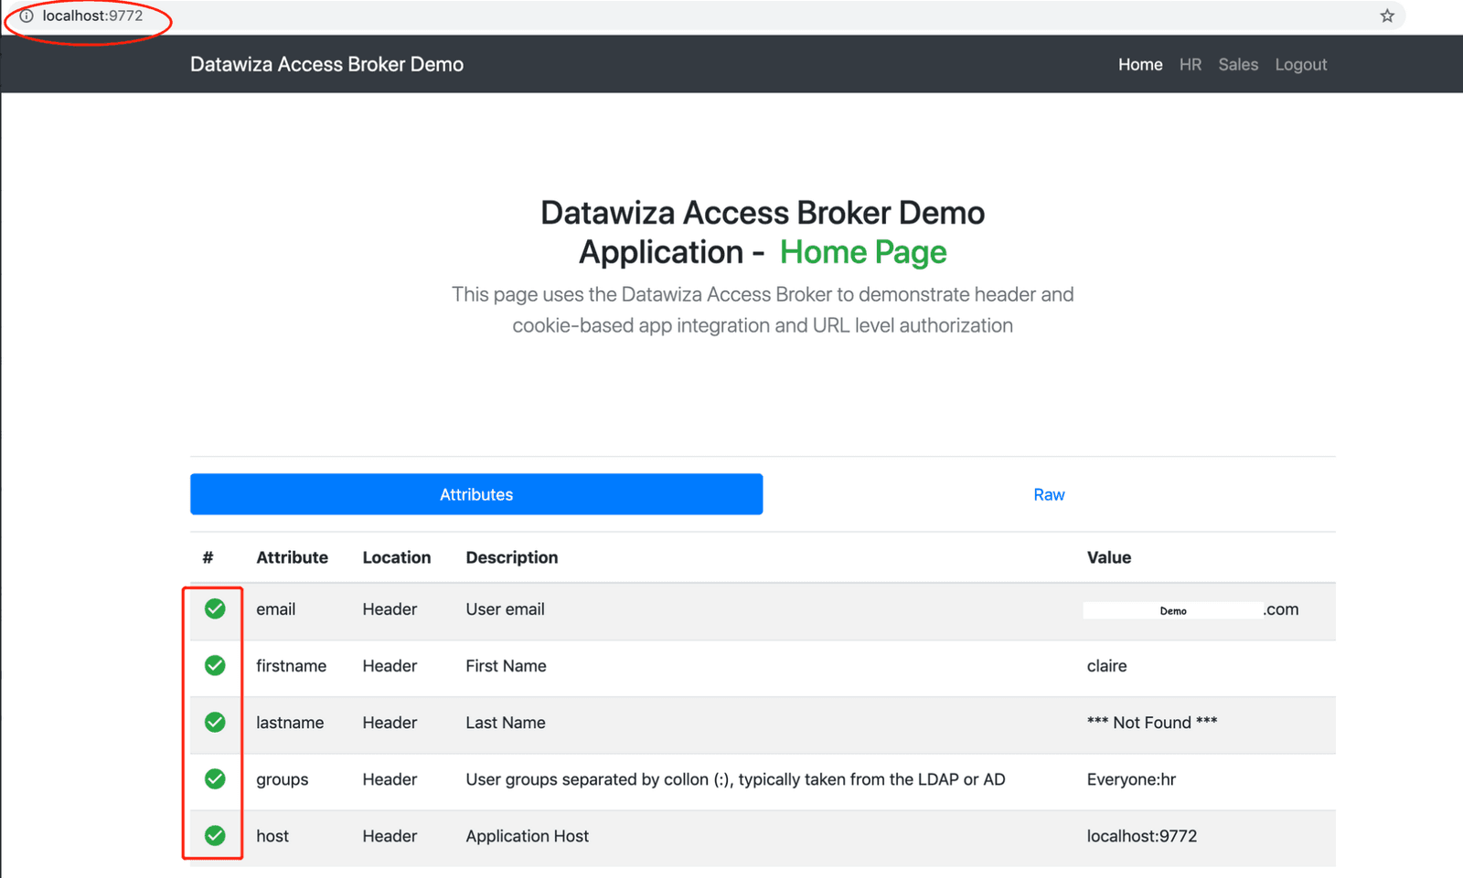The width and height of the screenshot is (1463, 878).
Task: Click the Description column header
Action: [x=511, y=557]
